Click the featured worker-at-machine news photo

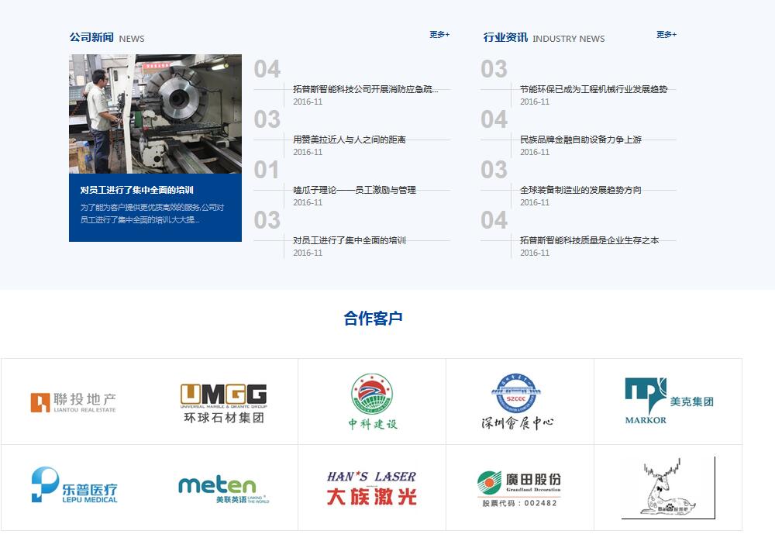click(x=155, y=114)
